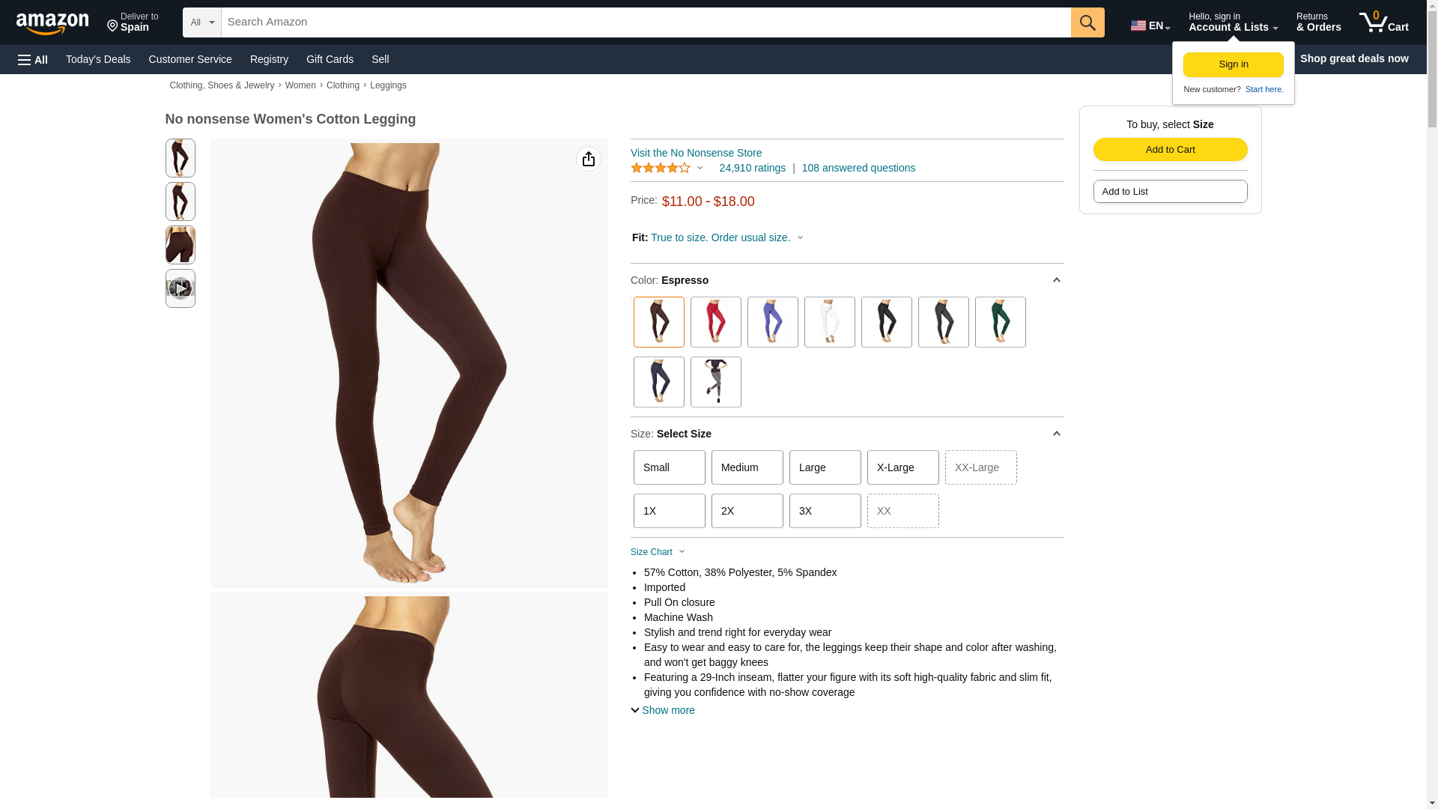
Task: Select size Medium
Action: [x=747, y=467]
